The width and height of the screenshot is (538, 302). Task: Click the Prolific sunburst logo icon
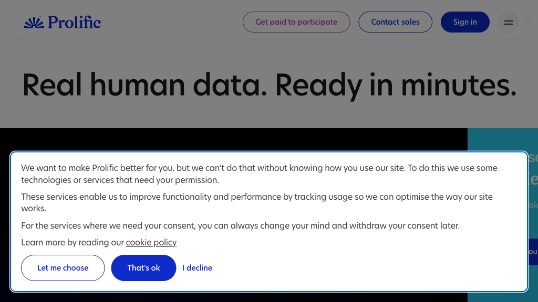pyautogui.click(x=34, y=22)
